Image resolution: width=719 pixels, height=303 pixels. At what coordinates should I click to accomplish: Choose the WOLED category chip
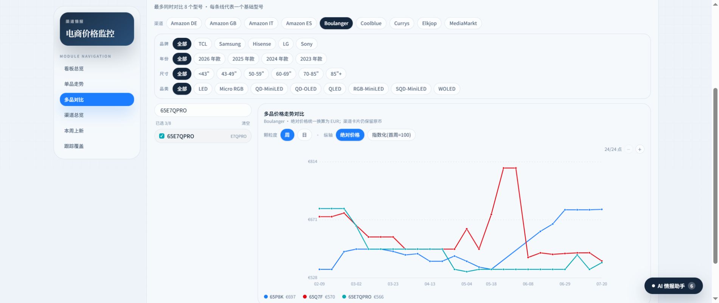click(447, 89)
